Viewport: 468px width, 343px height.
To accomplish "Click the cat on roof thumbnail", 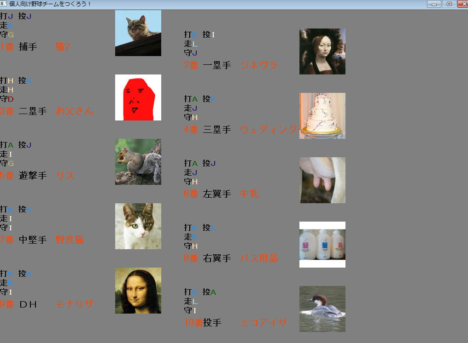I will tap(138, 33).
